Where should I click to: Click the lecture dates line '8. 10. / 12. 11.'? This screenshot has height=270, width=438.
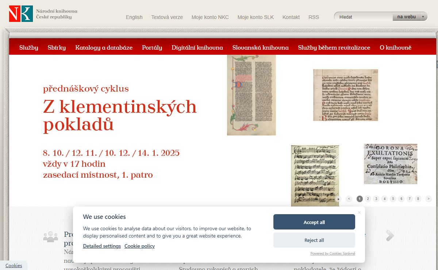(x=111, y=153)
